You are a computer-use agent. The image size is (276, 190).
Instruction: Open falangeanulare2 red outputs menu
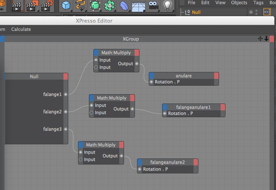coord(196,162)
